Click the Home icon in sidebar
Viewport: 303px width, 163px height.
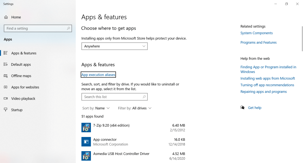pos(6,17)
